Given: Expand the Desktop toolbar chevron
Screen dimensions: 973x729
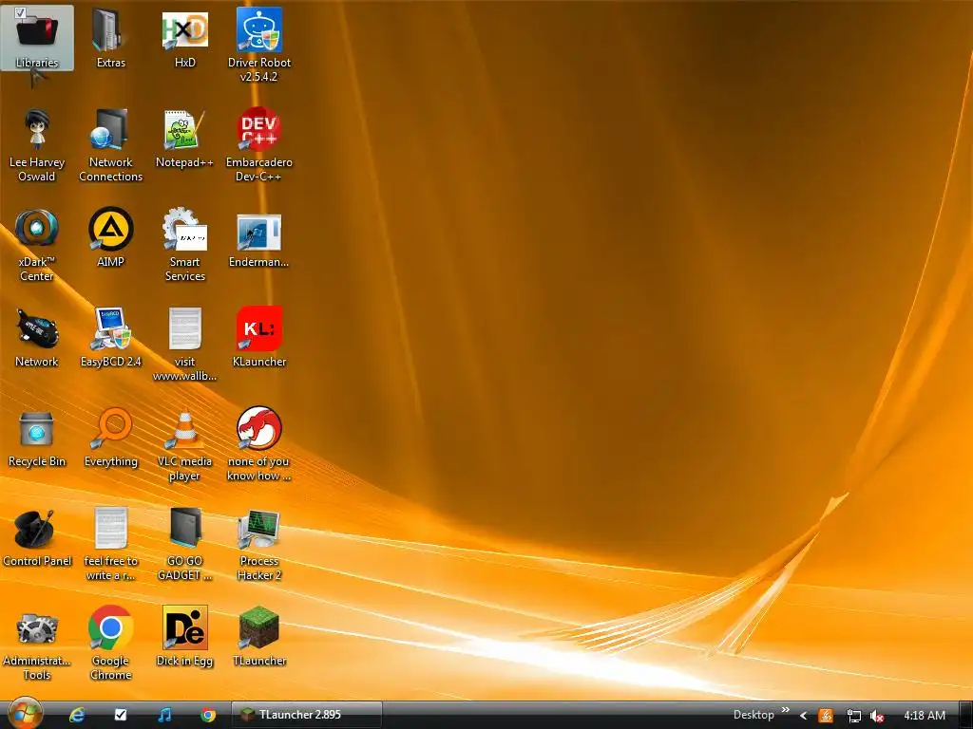Looking at the screenshot, I should 786,710.
